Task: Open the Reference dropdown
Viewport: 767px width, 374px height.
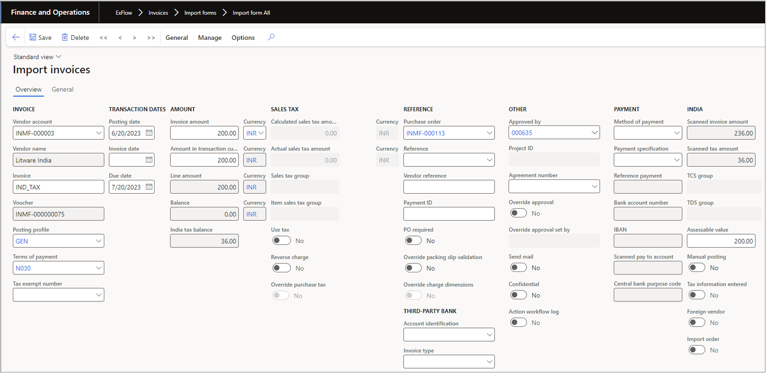Action: [489, 160]
